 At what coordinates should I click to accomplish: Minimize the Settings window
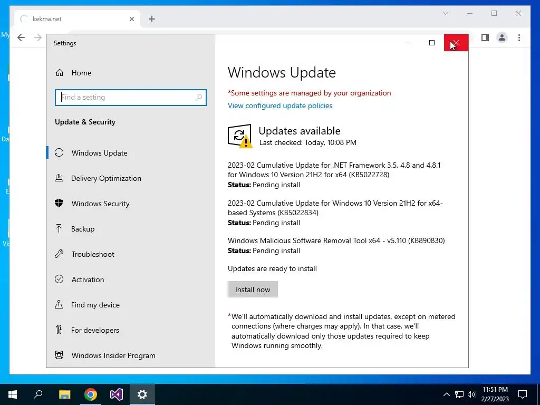point(408,43)
